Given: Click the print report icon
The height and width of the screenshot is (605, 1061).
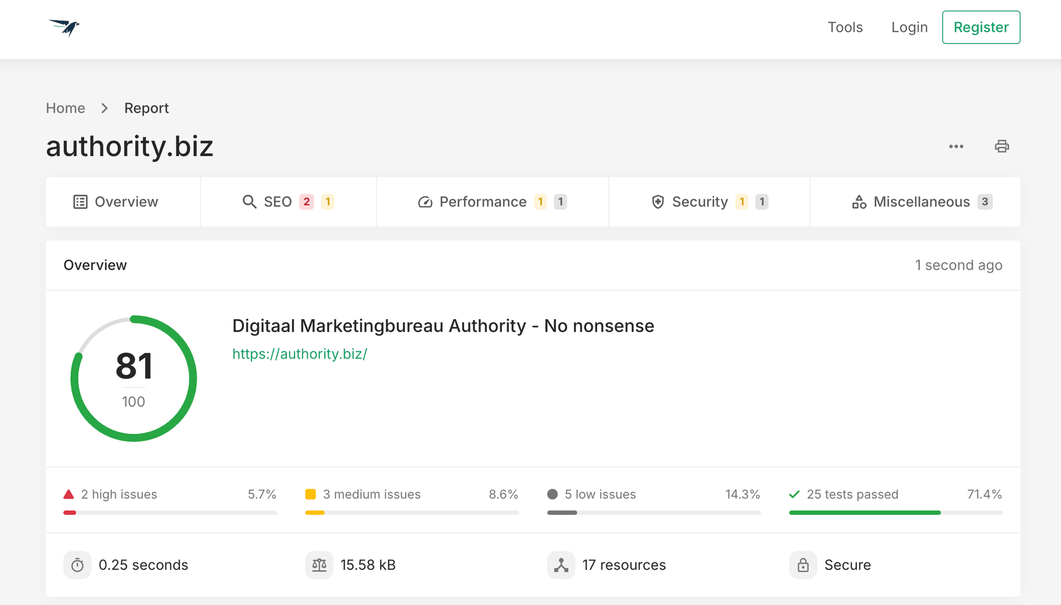Looking at the screenshot, I should coord(1002,146).
